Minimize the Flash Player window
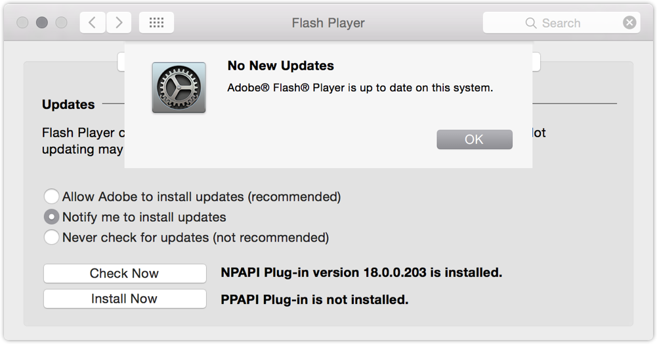 [42, 22]
